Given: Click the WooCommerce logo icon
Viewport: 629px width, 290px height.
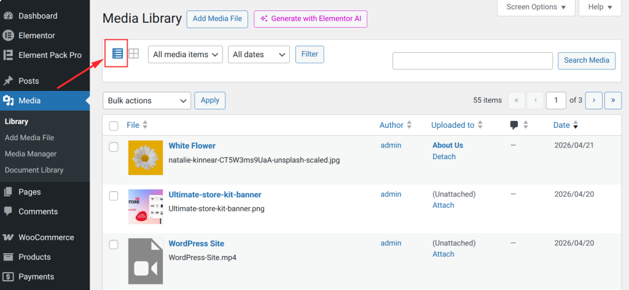Looking at the screenshot, I should (8, 237).
